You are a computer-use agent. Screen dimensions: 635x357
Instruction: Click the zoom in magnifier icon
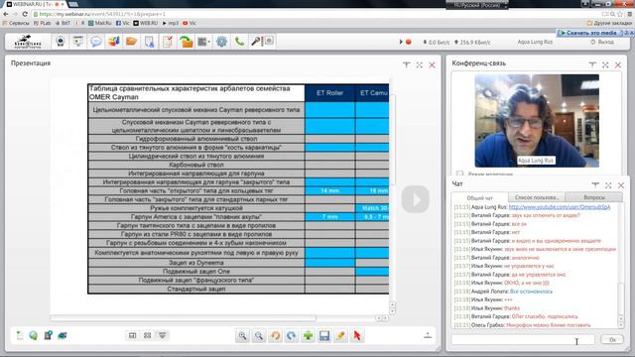point(242,335)
